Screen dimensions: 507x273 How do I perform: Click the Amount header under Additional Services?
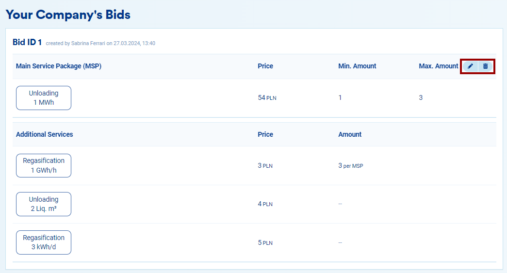coord(350,134)
